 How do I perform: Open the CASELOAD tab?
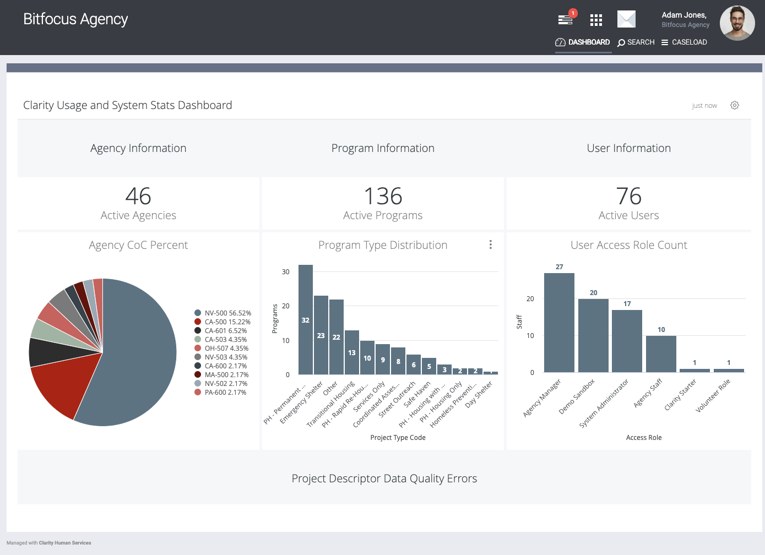(x=684, y=42)
